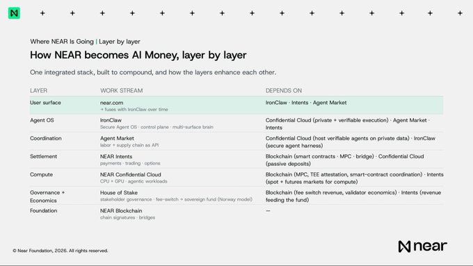This screenshot has height=266, width=473.
Task: Select the 'Coordination' layer cell
Action: (x=45, y=138)
